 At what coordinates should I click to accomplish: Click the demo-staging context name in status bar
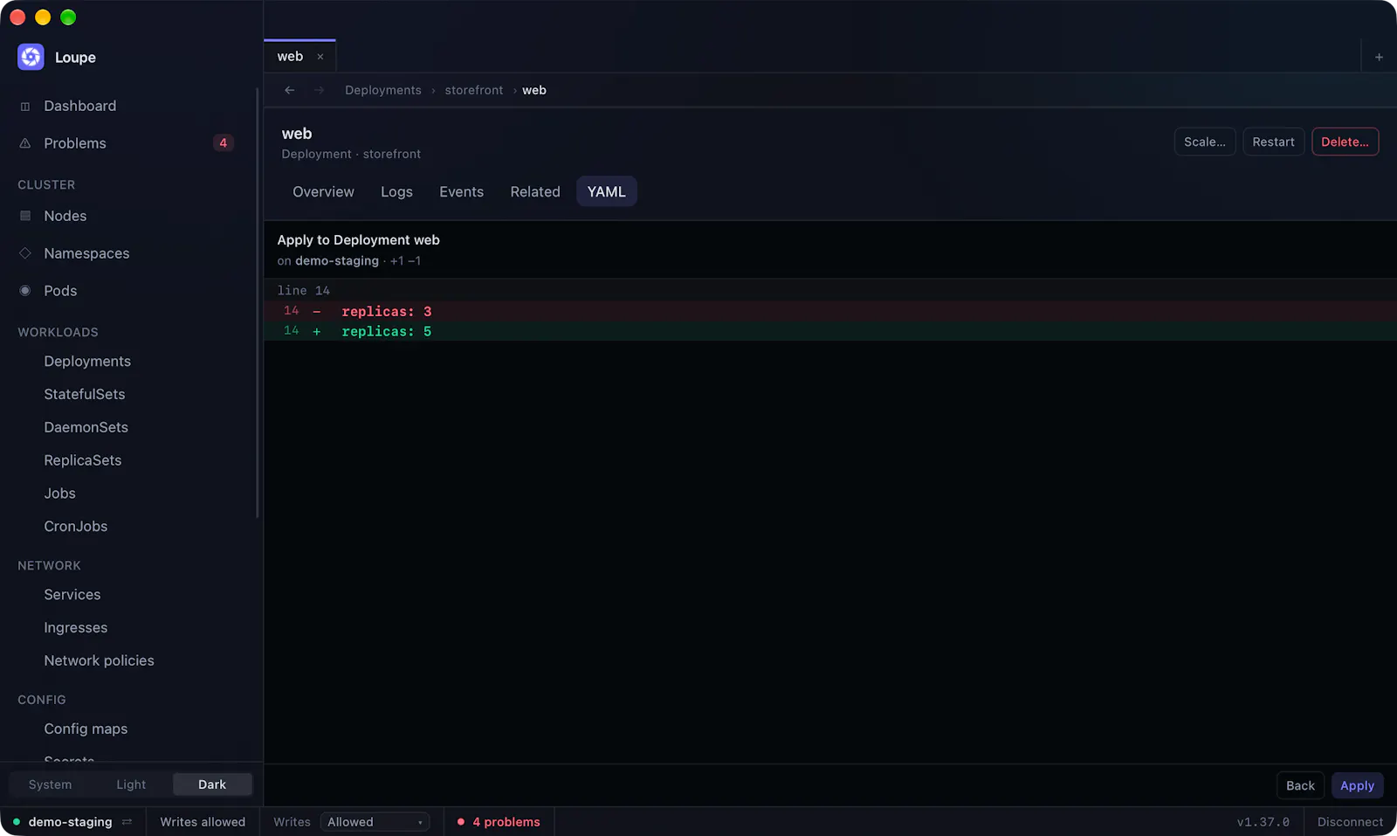tap(70, 822)
